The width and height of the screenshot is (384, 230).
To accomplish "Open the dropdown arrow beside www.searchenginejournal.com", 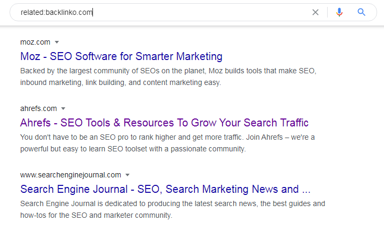I will (127, 175).
